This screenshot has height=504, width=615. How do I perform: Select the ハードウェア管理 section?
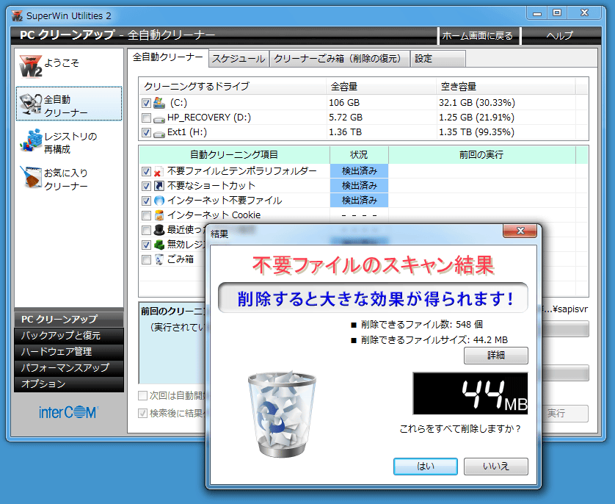coord(69,352)
